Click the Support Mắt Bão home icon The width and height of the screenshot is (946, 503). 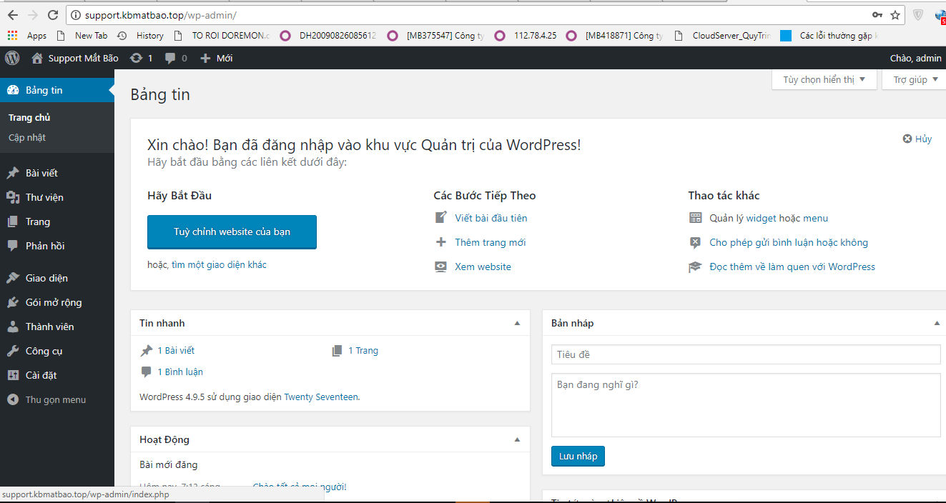38,59
